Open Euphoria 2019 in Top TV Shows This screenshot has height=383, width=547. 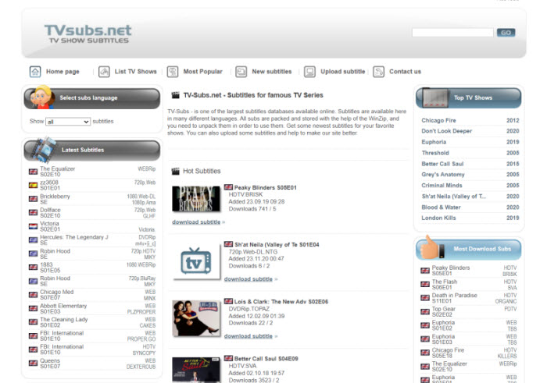[434, 142]
